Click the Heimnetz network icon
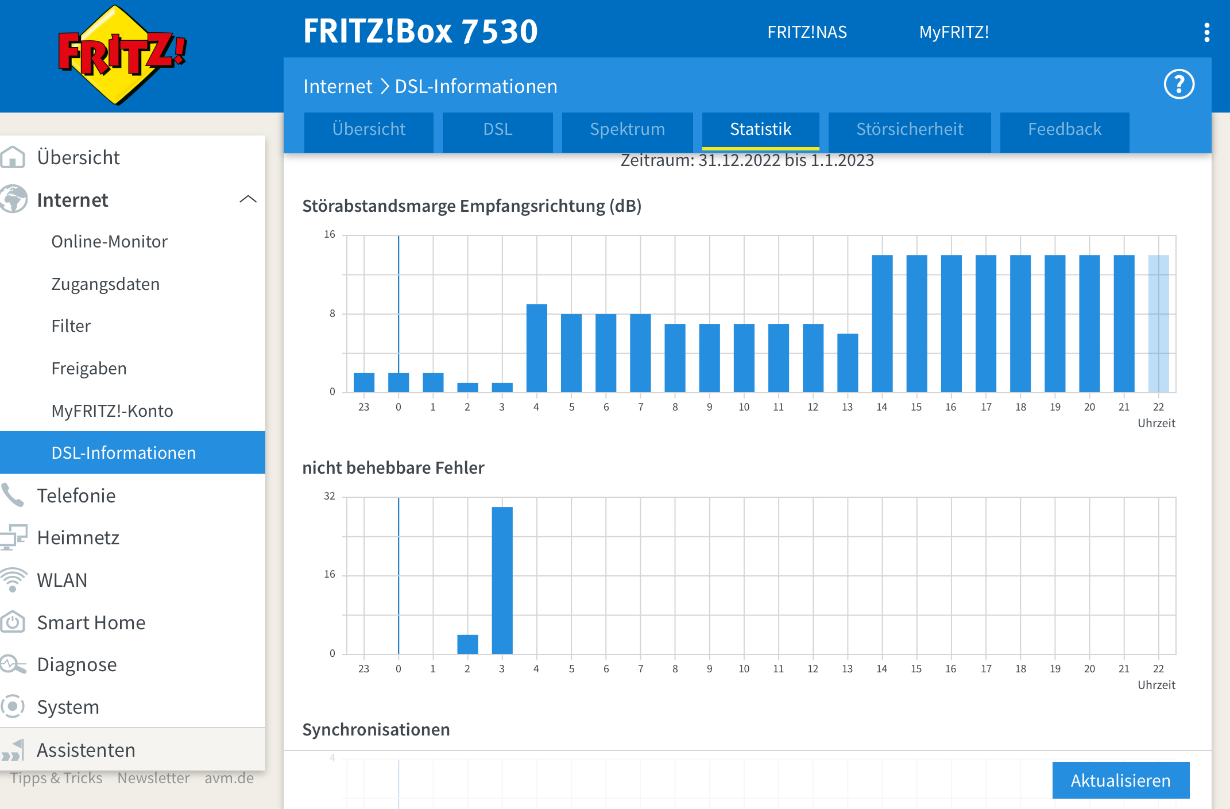The height and width of the screenshot is (809, 1230). click(x=13, y=537)
